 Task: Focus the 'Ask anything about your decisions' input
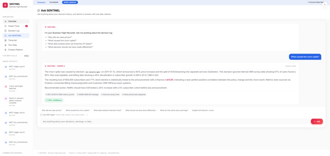175,122
